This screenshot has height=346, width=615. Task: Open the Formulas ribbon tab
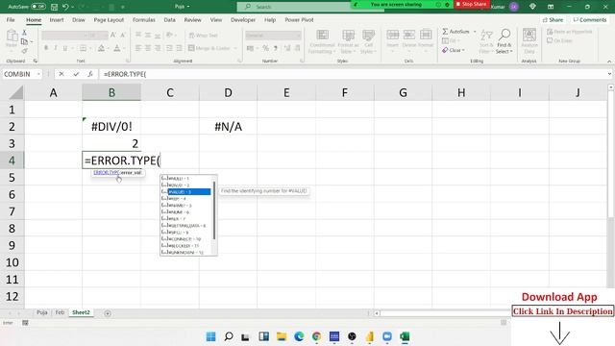[143, 19]
